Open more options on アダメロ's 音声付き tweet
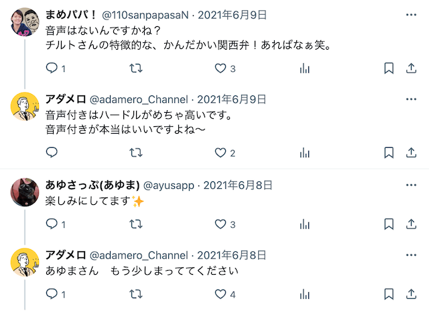This screenshot has height=311, width=429. tap(410, 99)
